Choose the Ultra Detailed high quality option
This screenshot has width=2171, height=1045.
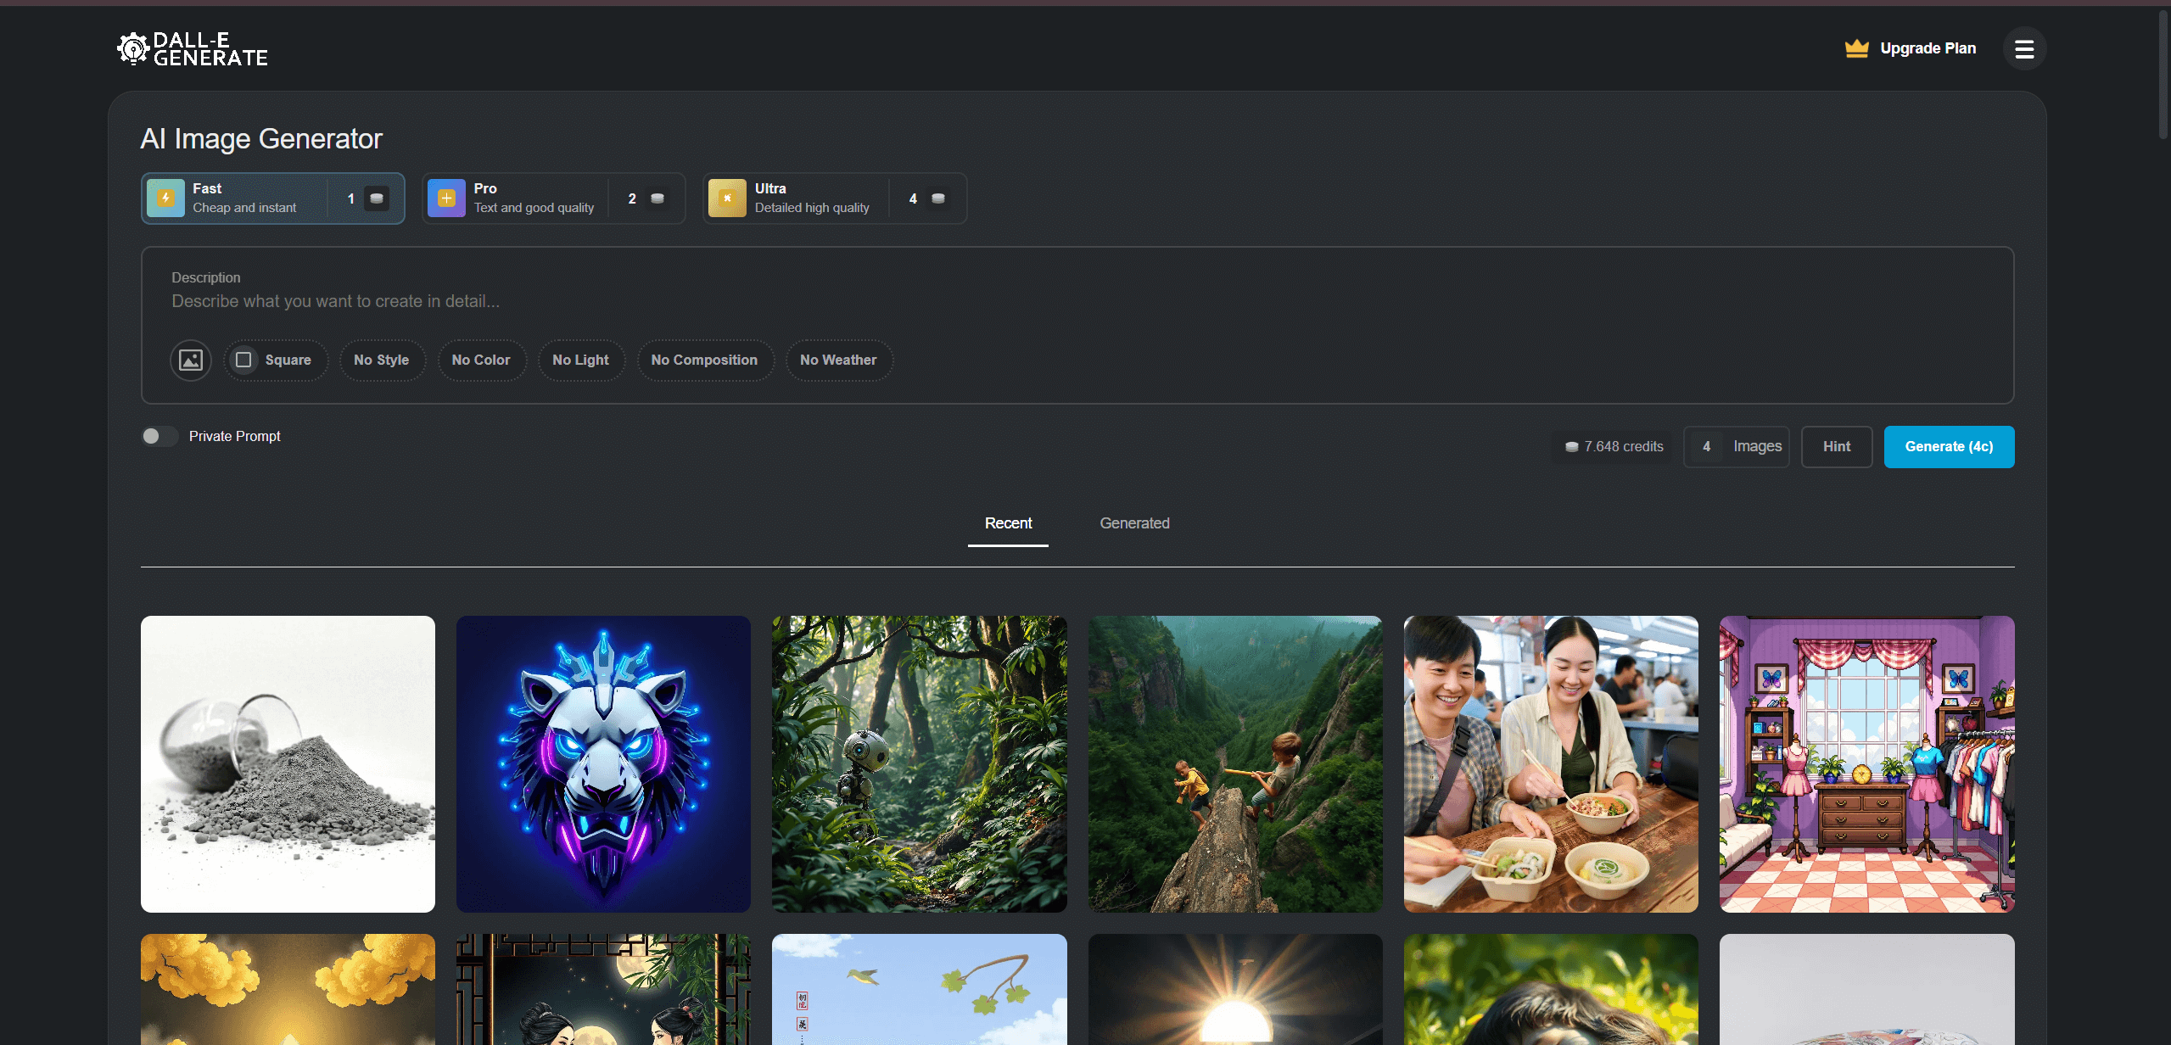coord(811,198)
